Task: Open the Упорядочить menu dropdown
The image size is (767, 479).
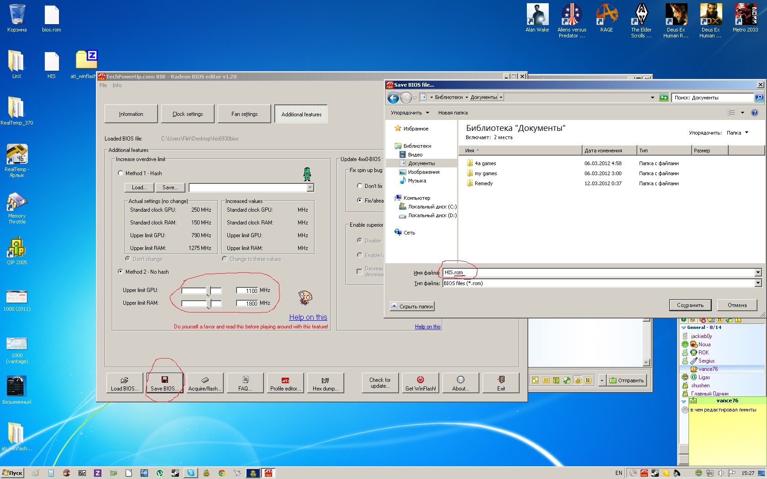Action: click(410, 113)
